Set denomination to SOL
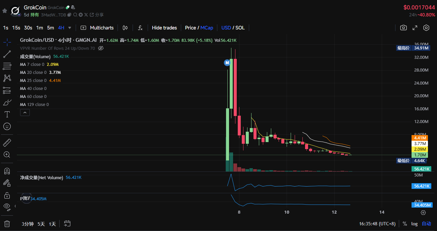 click(x=240, y=28)
